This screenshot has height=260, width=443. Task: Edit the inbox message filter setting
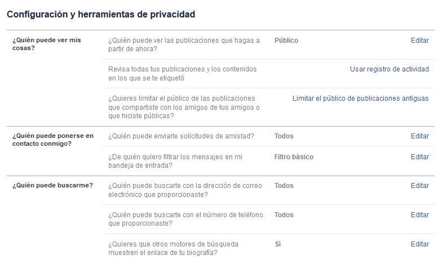(x=419, y=157)
